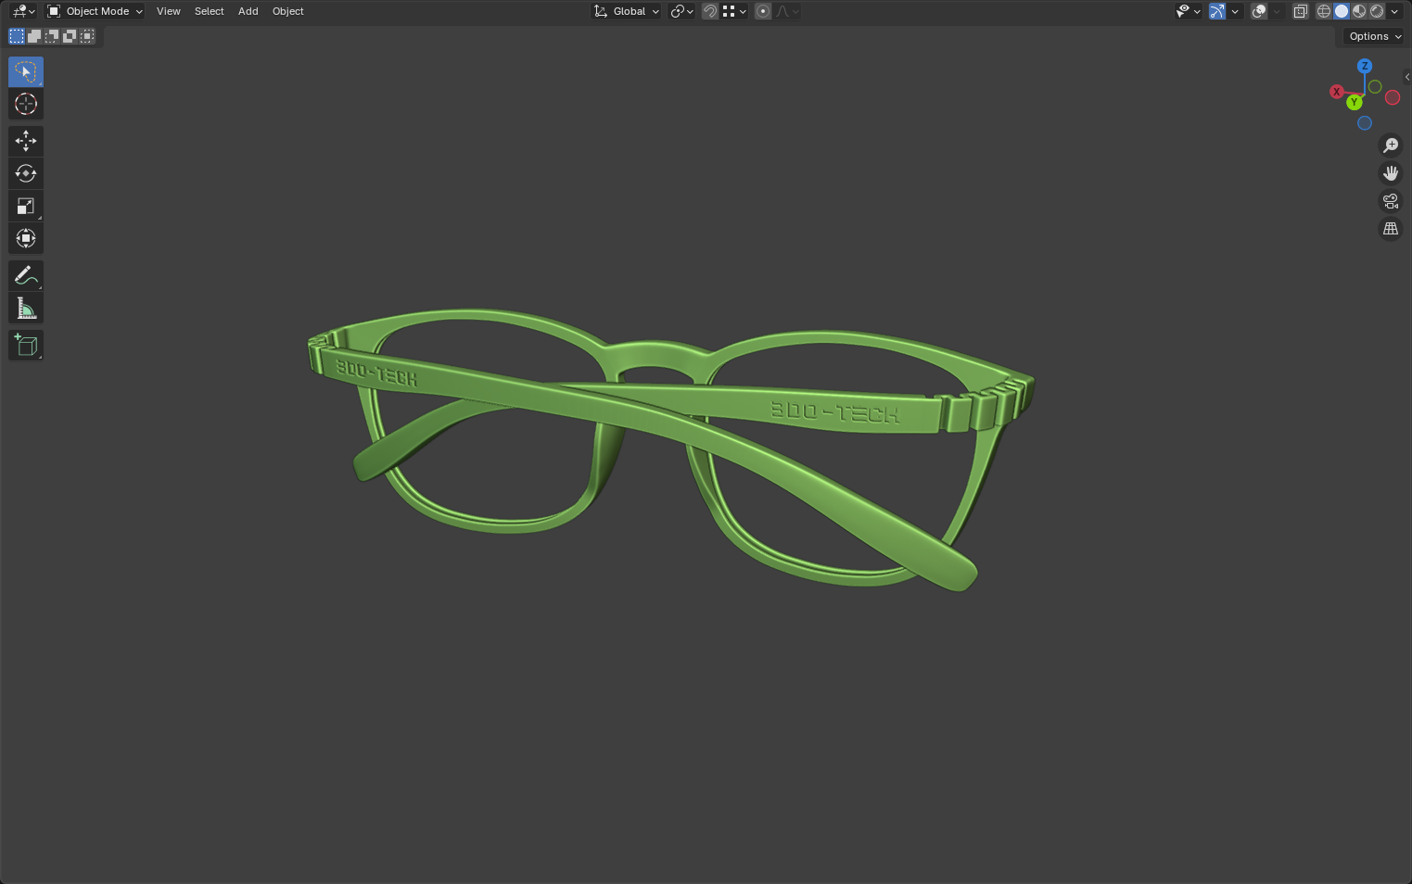The height and width of the screenshot is (884, 1412).
Task: Activate the Move tool
Action: click(x=25, y=141)
